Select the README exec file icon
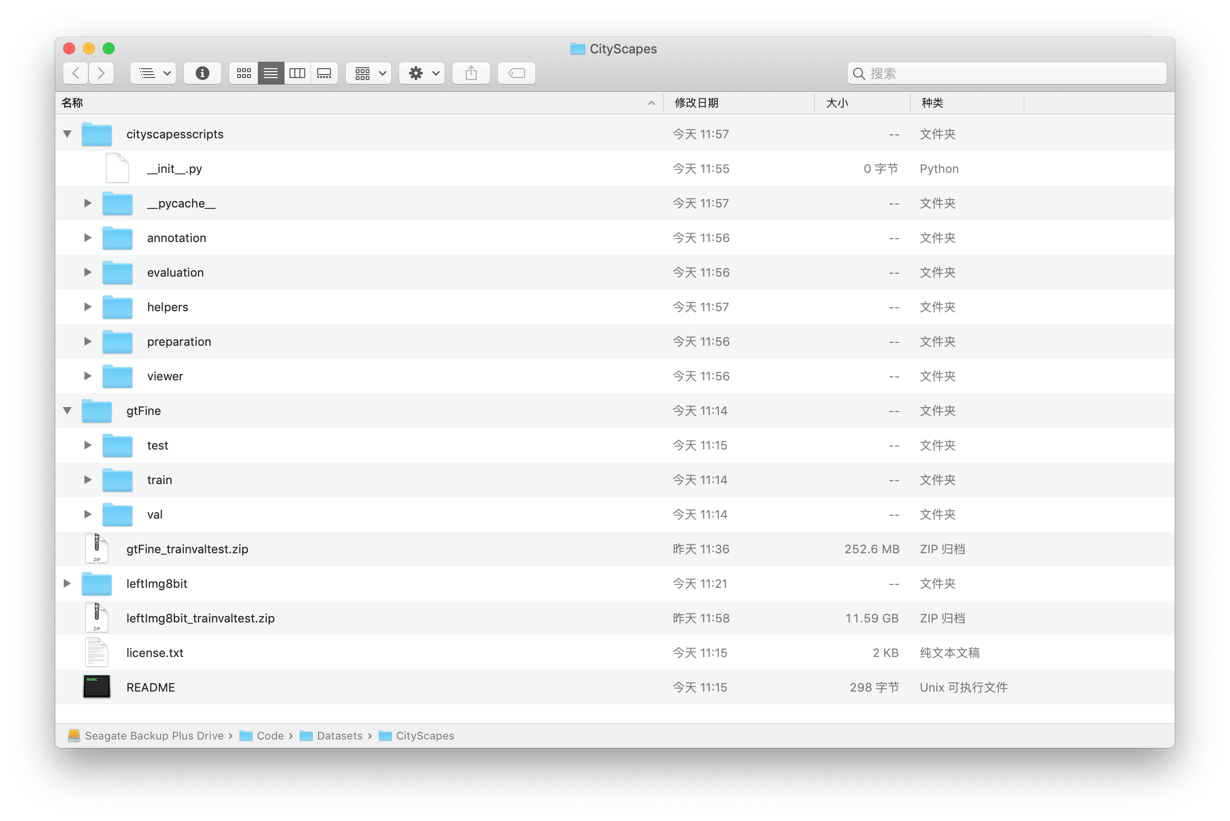This screenshot has width=1230, height=821. 97,687
